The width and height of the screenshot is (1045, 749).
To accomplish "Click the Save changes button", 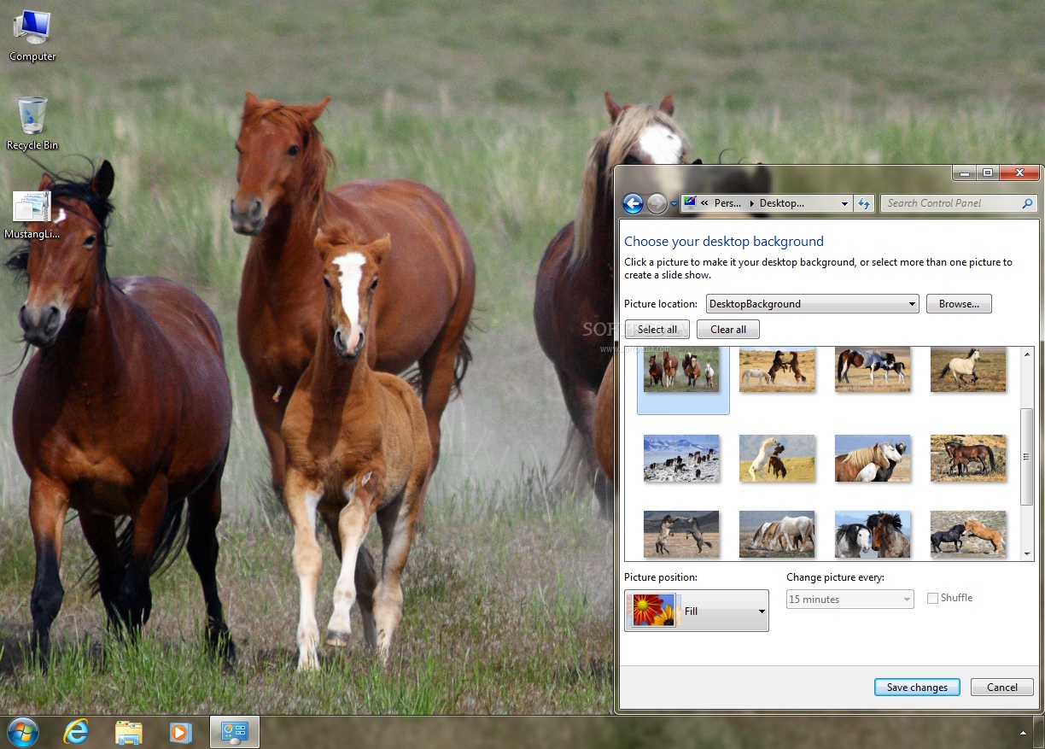I will click(917, 688).
